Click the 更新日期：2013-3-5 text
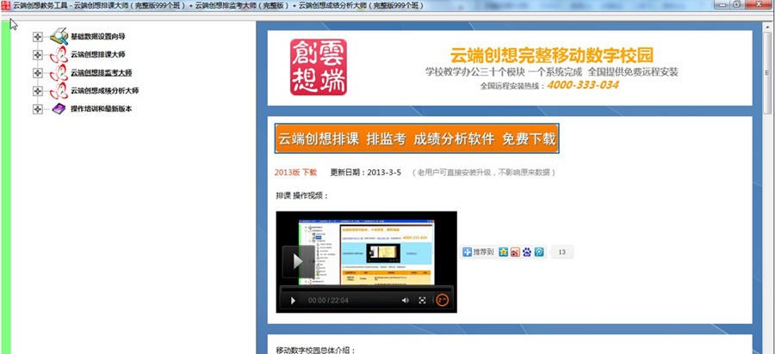Image resolution: width=775 pixels, height=354 pixels. [366, 173]
